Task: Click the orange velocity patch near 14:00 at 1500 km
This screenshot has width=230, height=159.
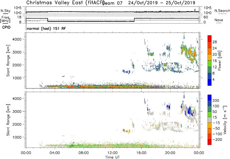Action: [124, 130]
